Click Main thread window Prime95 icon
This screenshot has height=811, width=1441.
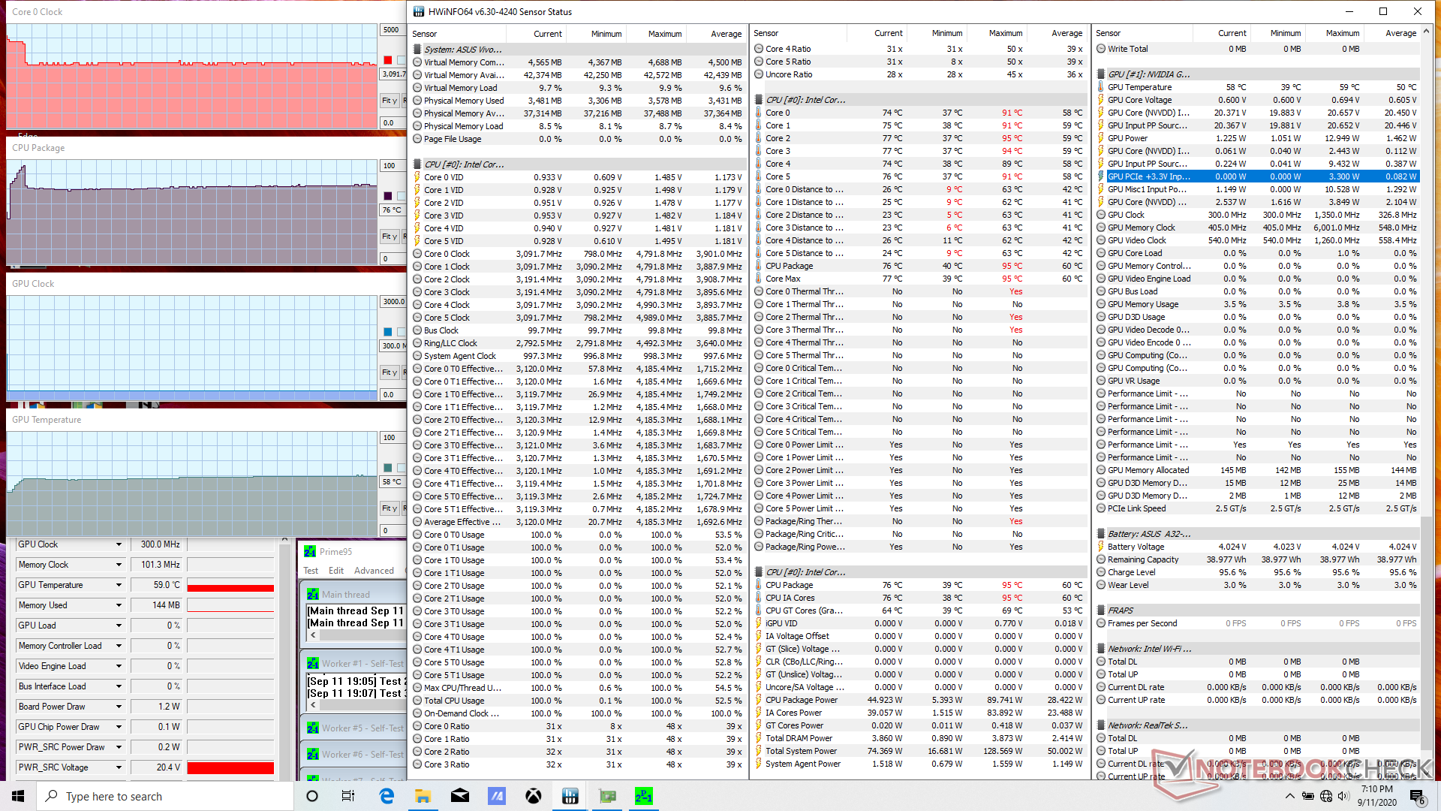coord(313,595)
